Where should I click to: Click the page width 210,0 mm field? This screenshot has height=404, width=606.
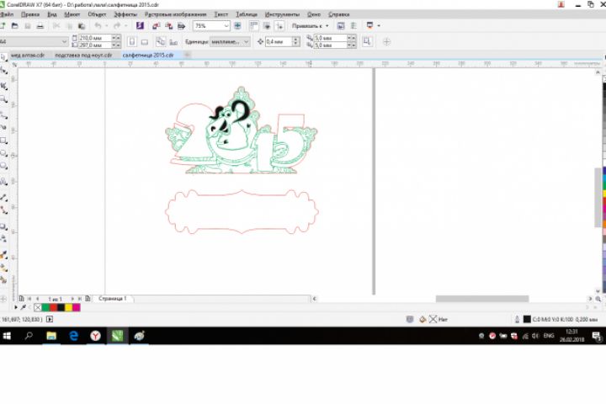[94, 38]
